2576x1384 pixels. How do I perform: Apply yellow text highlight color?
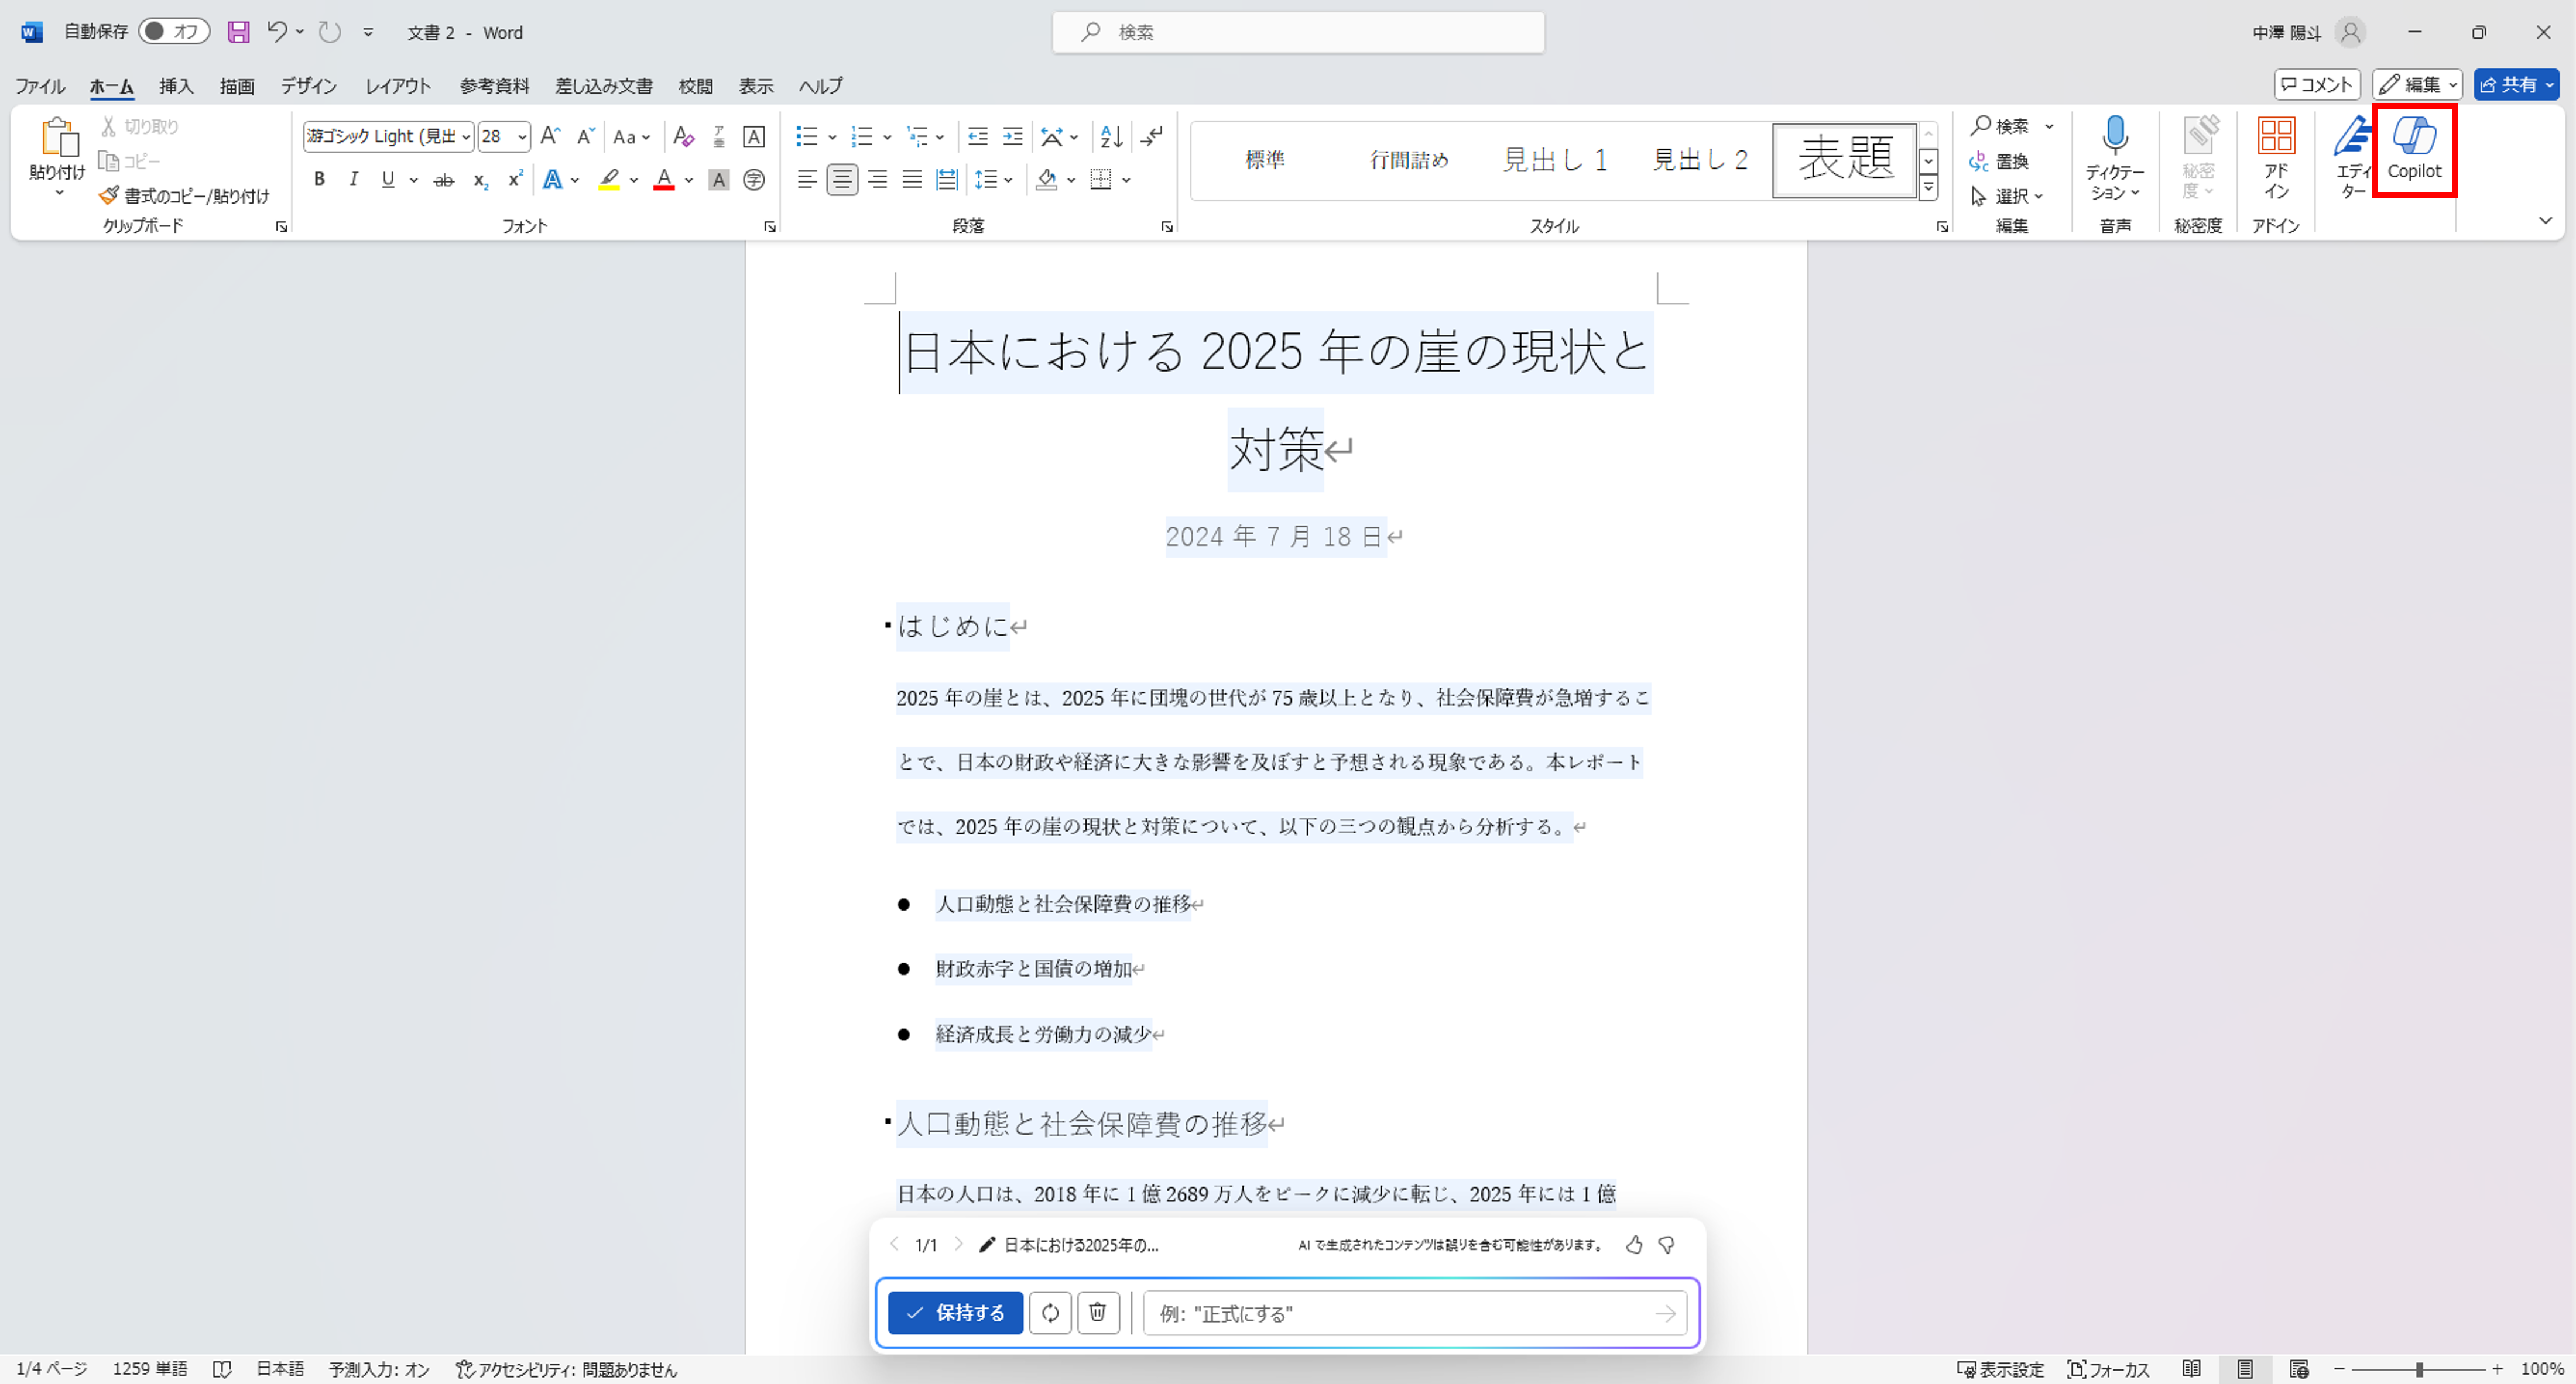pos(609,180)
